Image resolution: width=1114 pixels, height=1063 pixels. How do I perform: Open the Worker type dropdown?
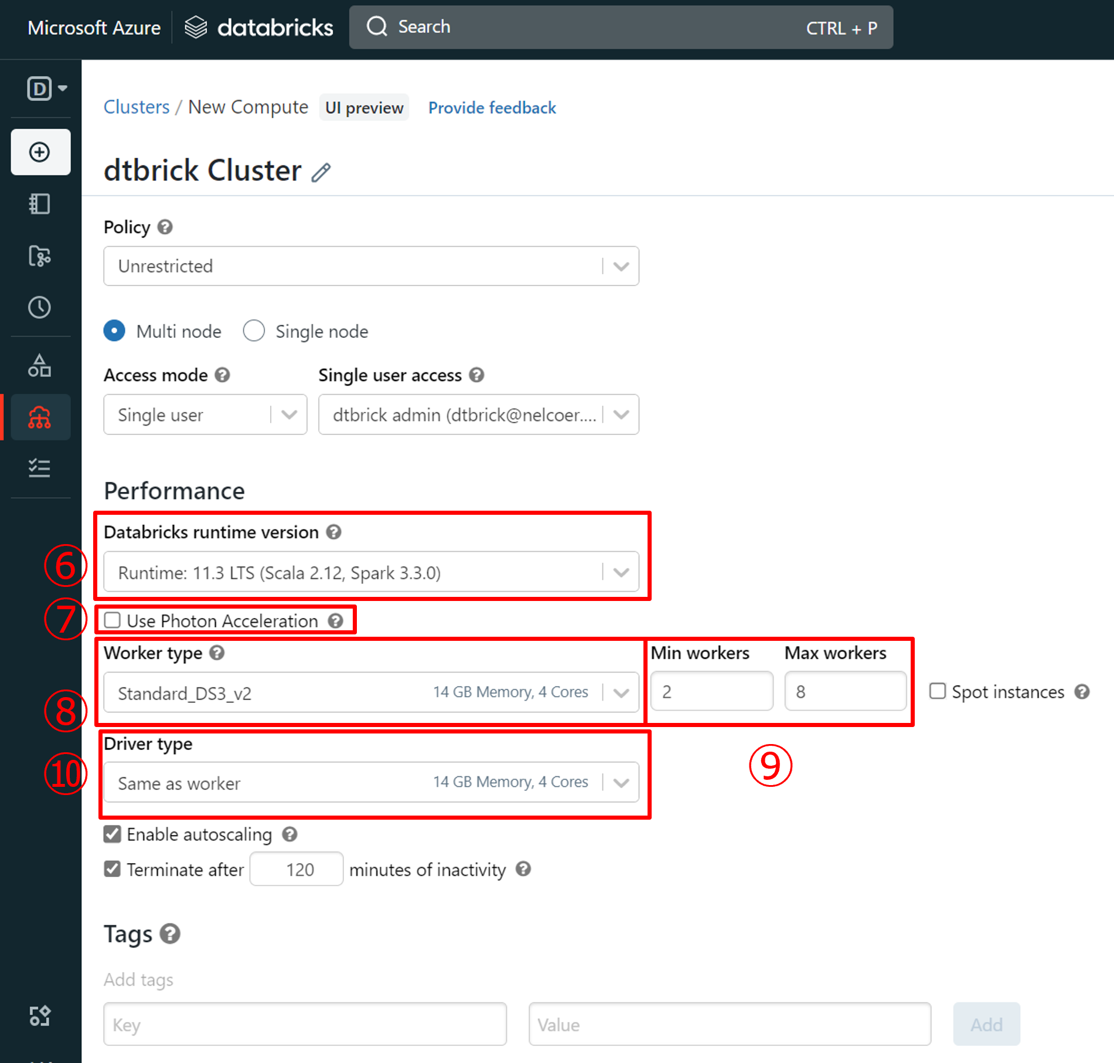tap(371, 692)
